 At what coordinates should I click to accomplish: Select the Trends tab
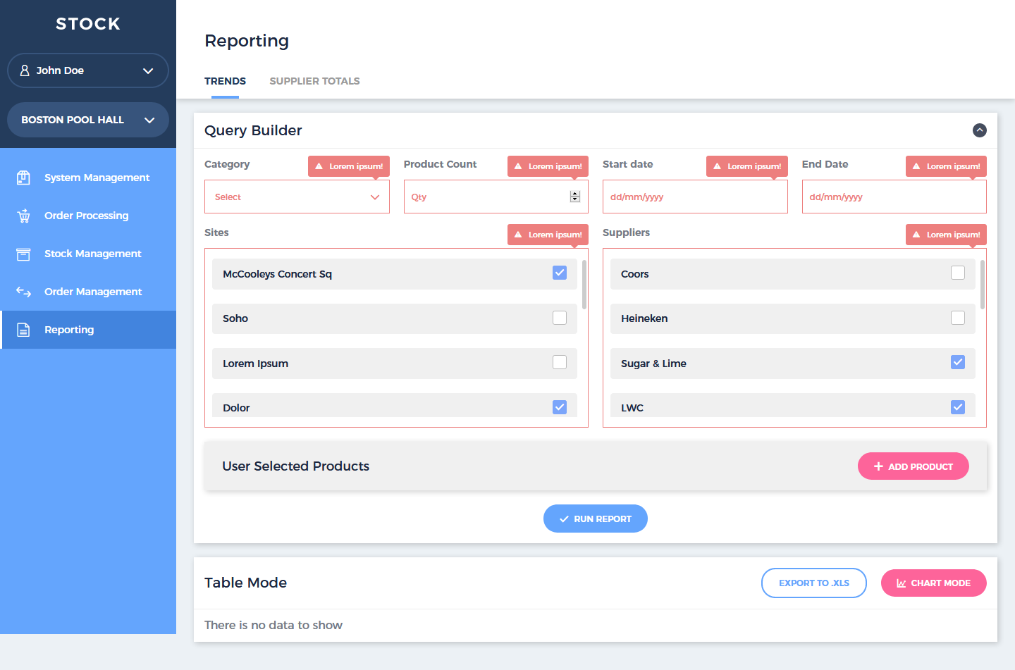tap(225, 81)
